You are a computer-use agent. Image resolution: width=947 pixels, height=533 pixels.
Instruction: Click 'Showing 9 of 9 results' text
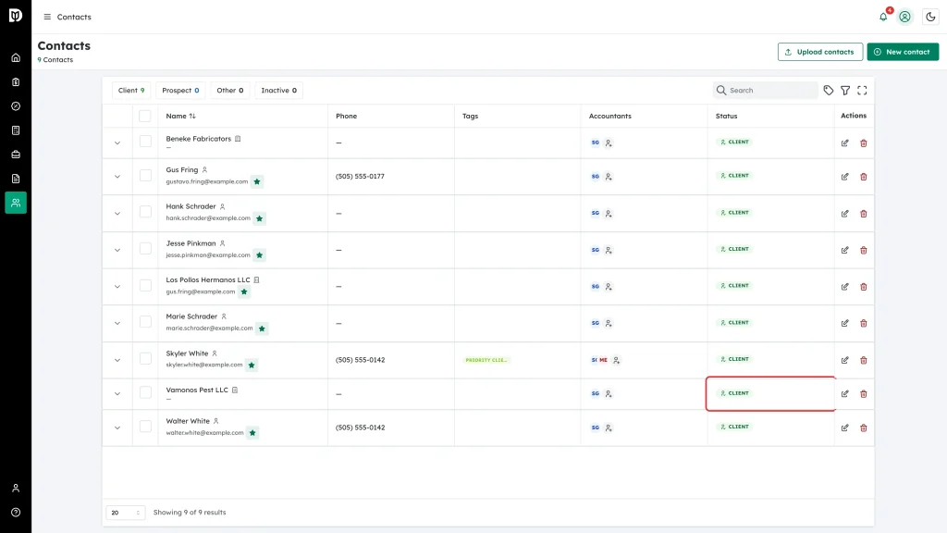click(190, 513)
